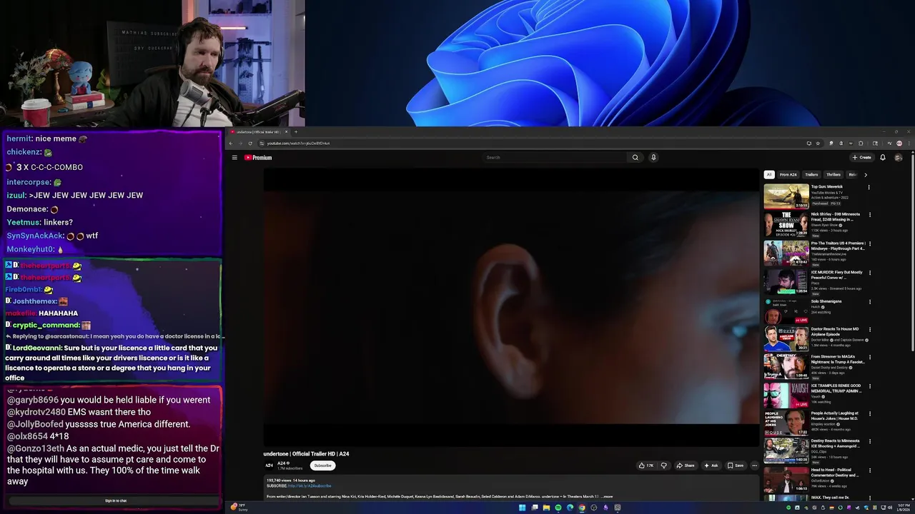Screen dimensions: 915x514
Task: Click the undertone trailer video player
Action: click(511, 307)
